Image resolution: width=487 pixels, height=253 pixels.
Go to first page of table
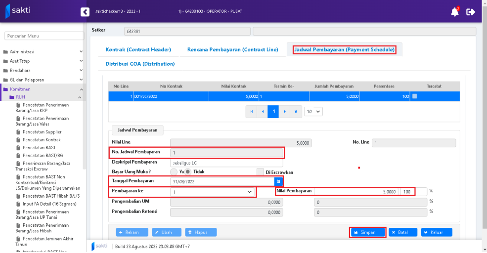pyautogui.click(x=252, y=112)
